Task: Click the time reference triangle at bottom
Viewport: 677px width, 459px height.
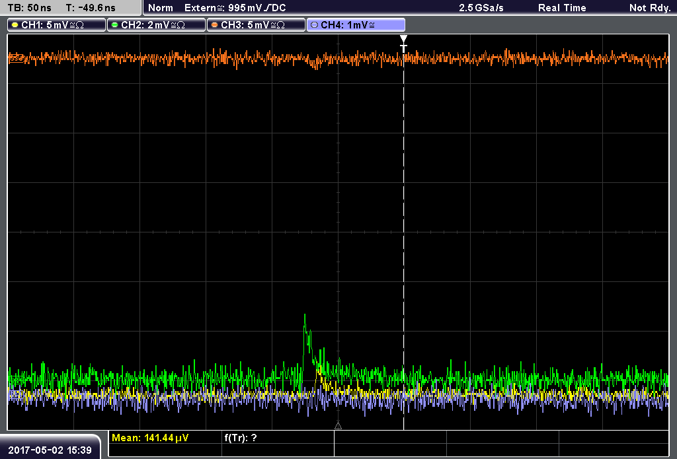Action: (338, 425)
